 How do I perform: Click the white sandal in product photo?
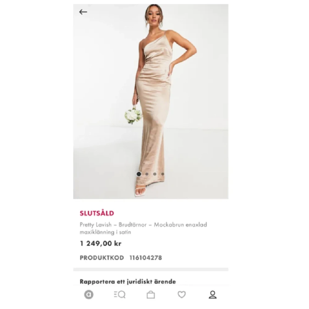coord(140,192)
